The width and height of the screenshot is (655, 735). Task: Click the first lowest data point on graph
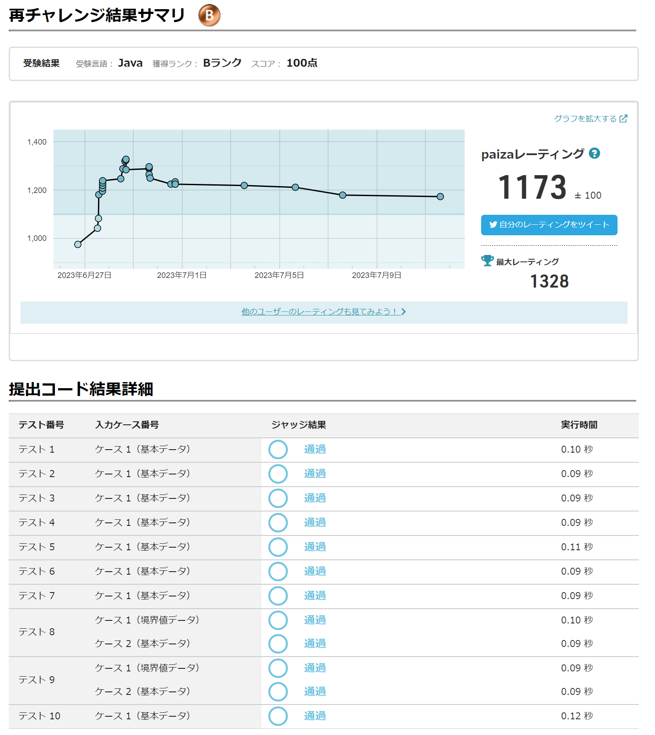[x=78, y=244]
